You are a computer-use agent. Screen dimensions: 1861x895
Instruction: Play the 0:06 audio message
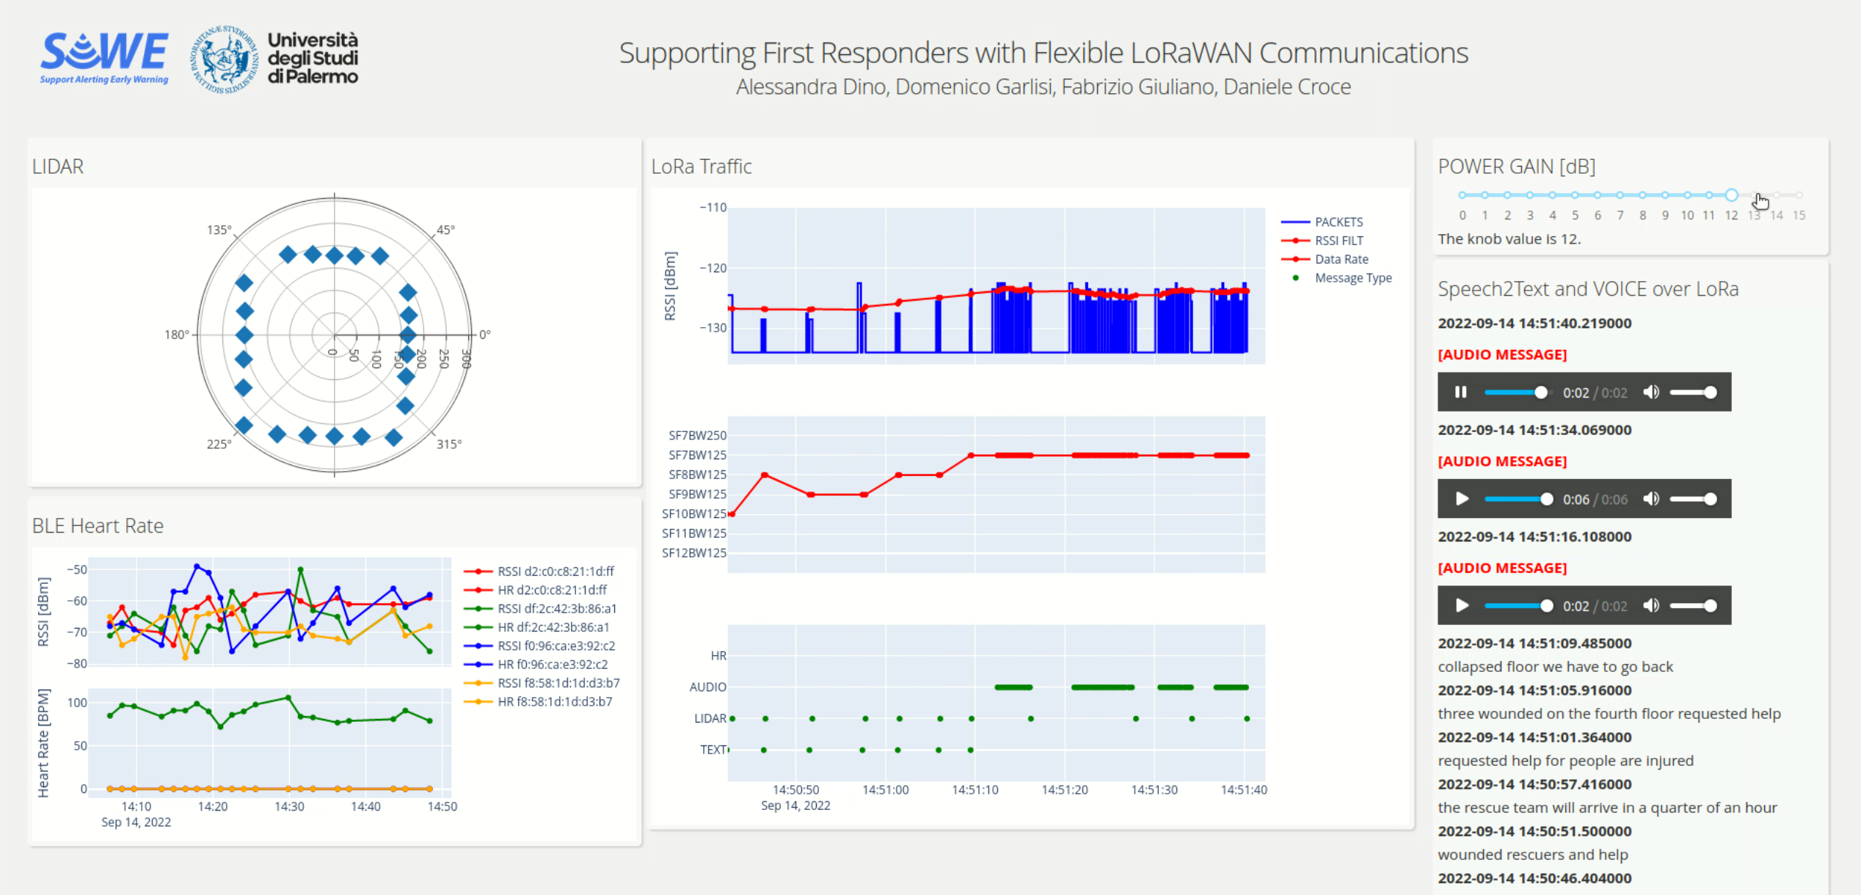(x=1462, y=499)
